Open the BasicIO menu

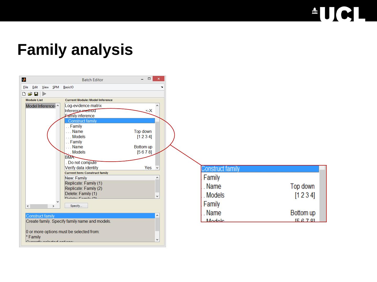(68, 87)
